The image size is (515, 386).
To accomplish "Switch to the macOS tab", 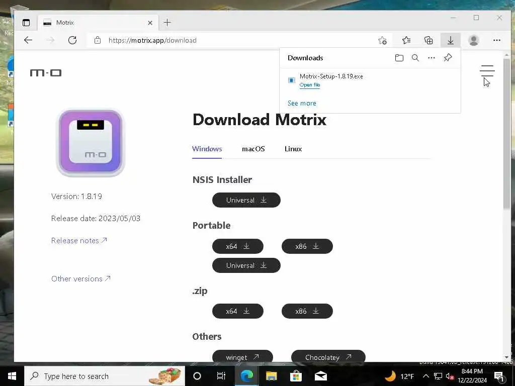I will (x=253, y=149).
